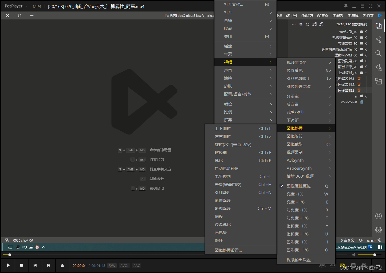Image resolution: width=386 pixels, height=273 pixels.
Task: Enable the 锐化 sharpen filter
Action: pos(241,161)
